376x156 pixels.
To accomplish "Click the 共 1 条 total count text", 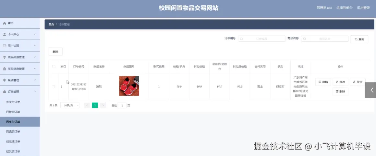I will (x=53, y=106).
